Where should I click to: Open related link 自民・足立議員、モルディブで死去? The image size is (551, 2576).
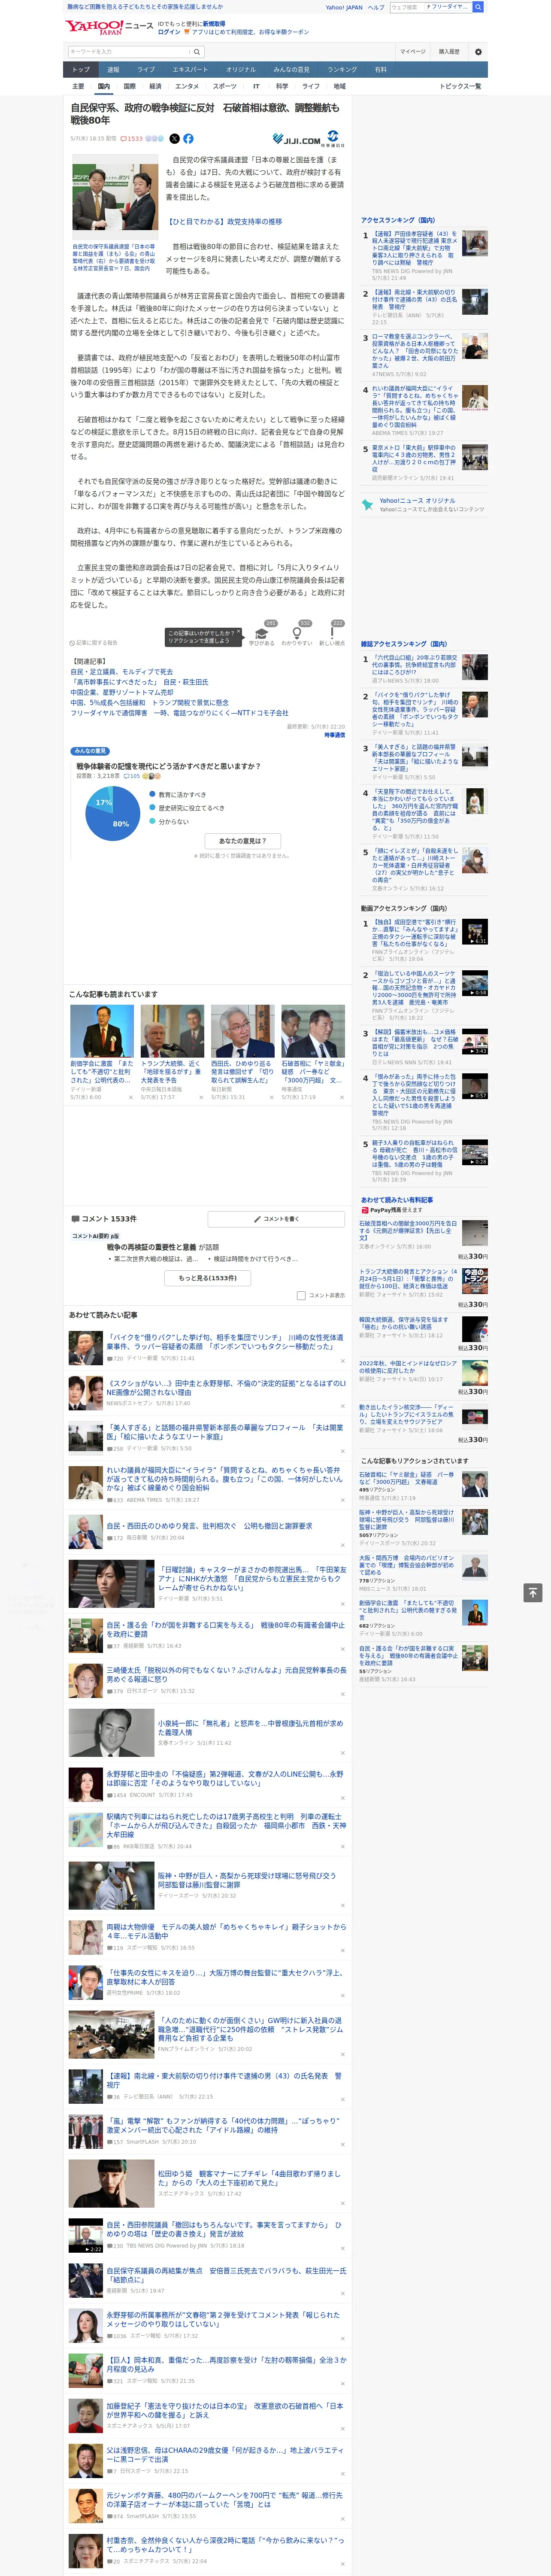coord(121,672)
